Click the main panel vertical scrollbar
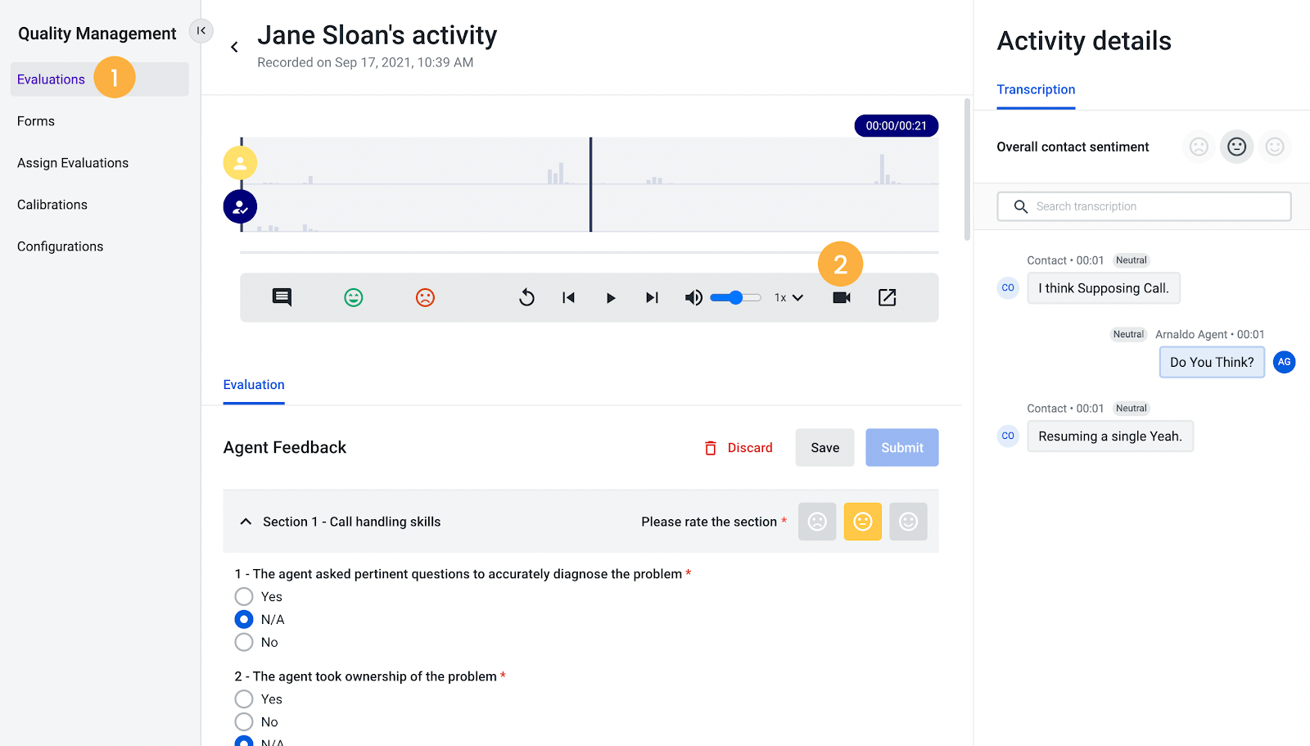The image size is (1310, 746). 968,170
